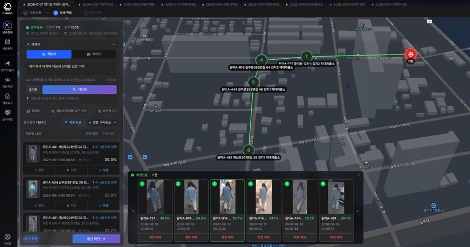Click 확정 해제 on confirmed card 1

pyautogui.click(x=155, y=237)
